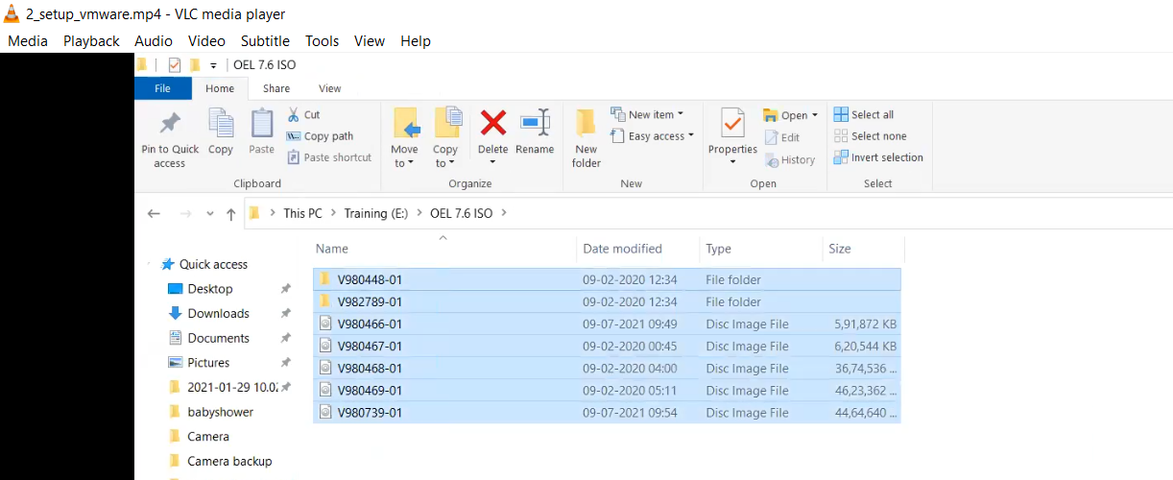Click the quick access toolbar properties checkmark icon
The width and height of the screenshot is (1173, 480).
175,65
